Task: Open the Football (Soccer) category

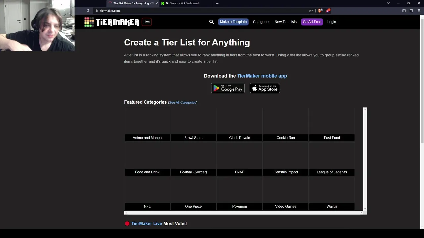Action: point(193,159)
